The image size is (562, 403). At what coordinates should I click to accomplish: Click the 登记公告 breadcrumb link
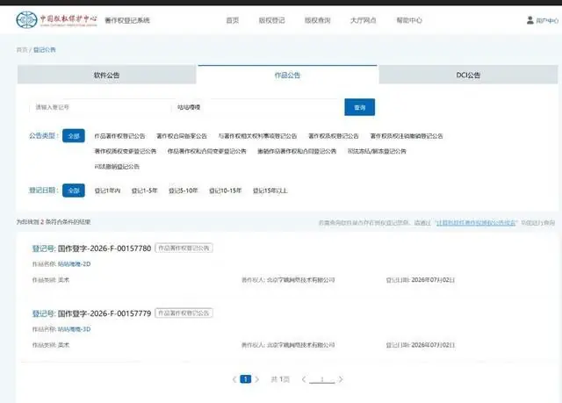tap(45, 50)
